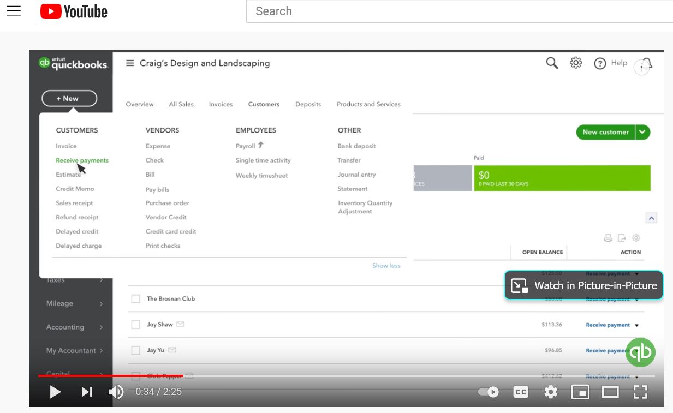The image size is (673, 413).
Task: Click Watch in Picture-in-Picture button
Action: [x=583, y=285]
